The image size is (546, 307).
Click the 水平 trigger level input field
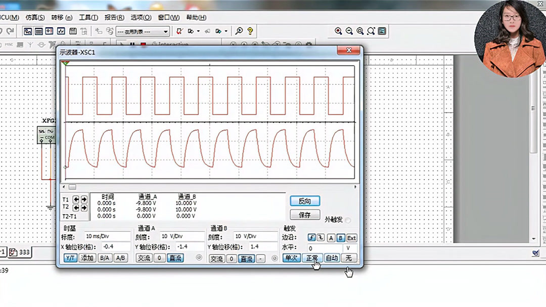pyautogui.click(x=324, y=247)
